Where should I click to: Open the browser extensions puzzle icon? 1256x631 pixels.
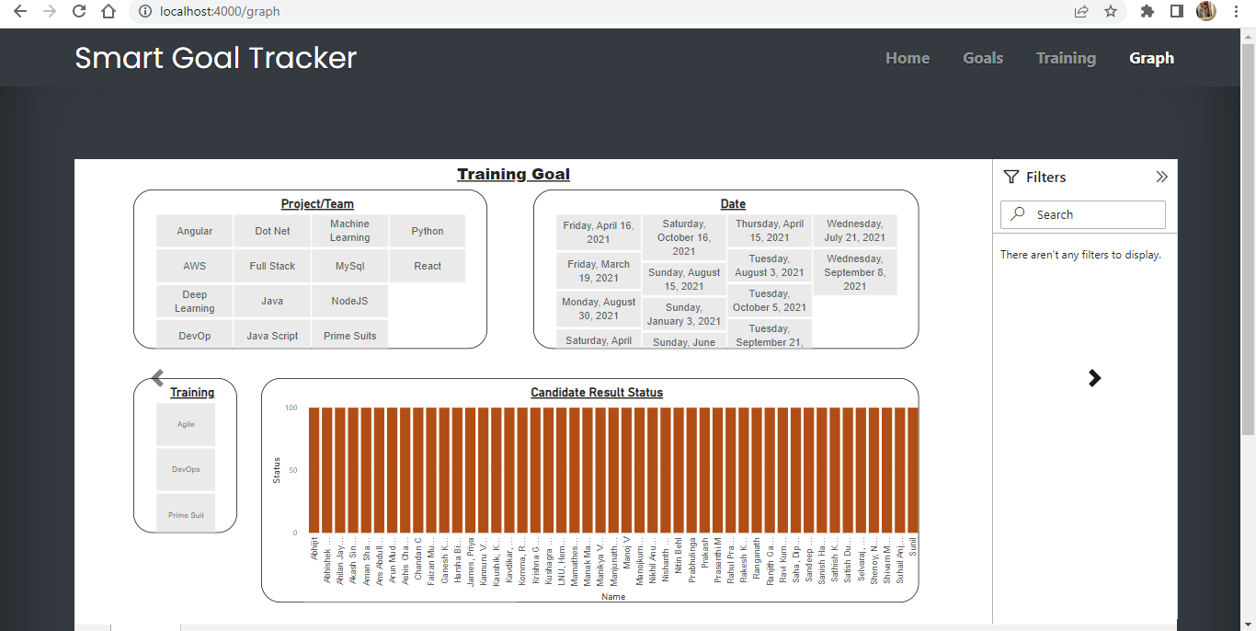click(x=1147, y=12)
